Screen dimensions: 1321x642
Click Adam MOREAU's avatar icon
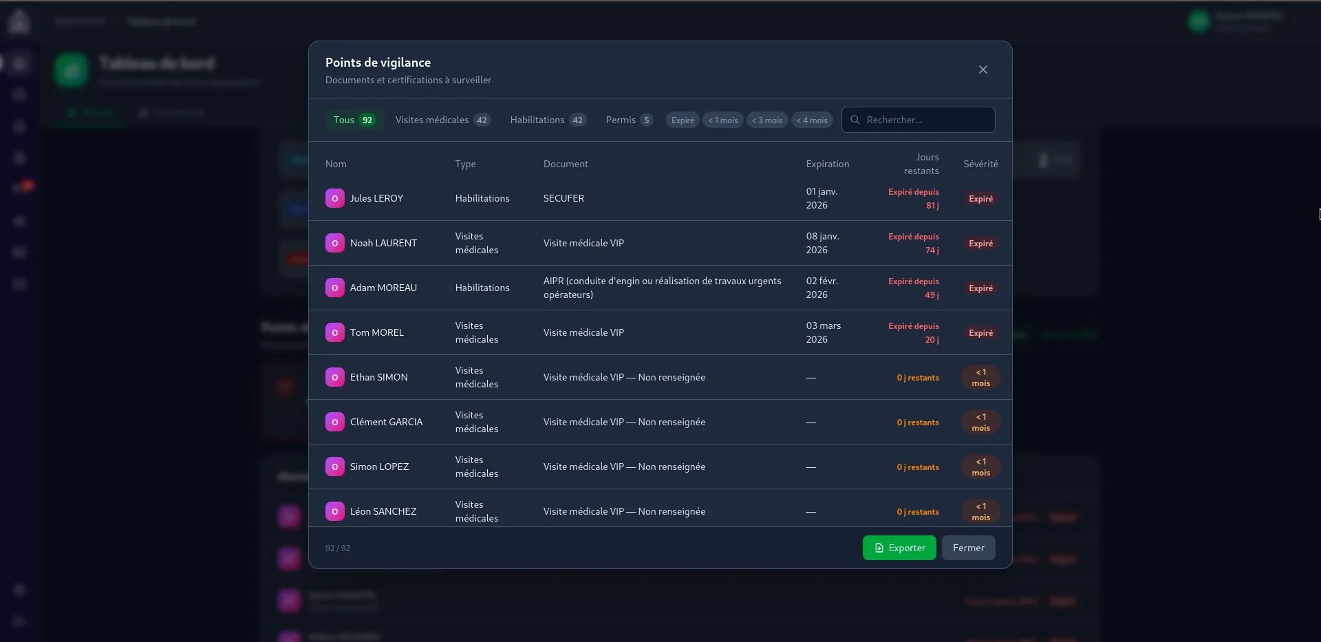pyautogui.click(x=335, y=288)
